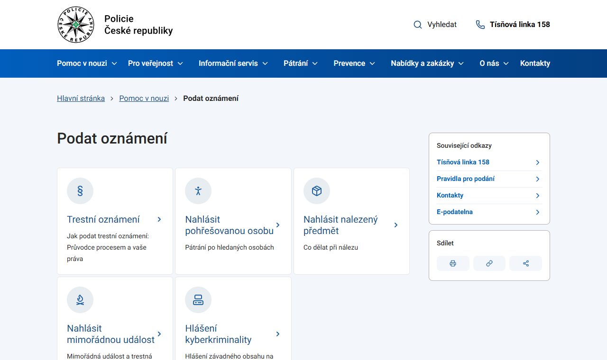Screen dimensions: 607x360
Task: Expand the Pro veřejnost menu
Action: [156, 63]
